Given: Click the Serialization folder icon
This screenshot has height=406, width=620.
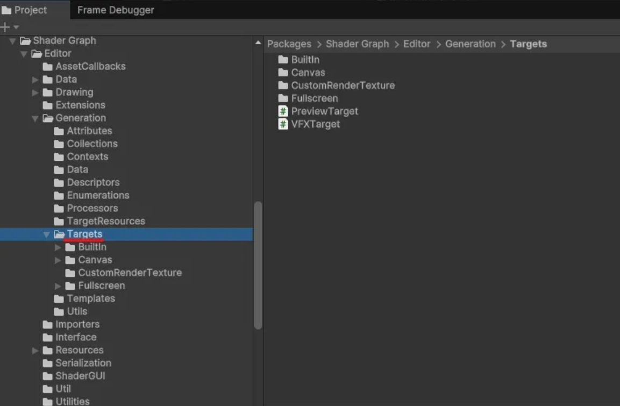Looking at the screenshot, I should [x=47, y=364].
